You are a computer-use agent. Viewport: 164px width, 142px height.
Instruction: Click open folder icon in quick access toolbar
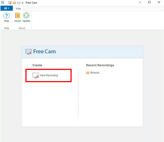point(14,3)
